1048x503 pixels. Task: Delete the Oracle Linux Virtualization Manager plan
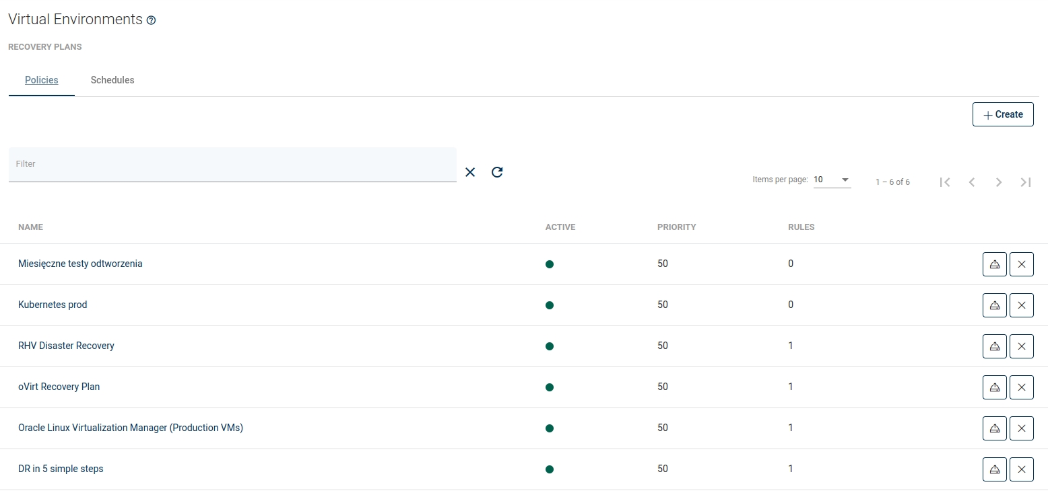coord(1021,428)
